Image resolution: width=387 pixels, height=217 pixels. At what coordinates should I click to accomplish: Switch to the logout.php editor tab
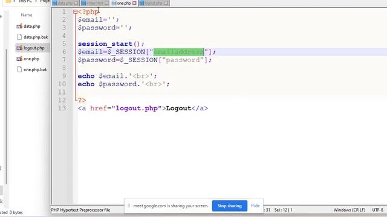(154, 3)
